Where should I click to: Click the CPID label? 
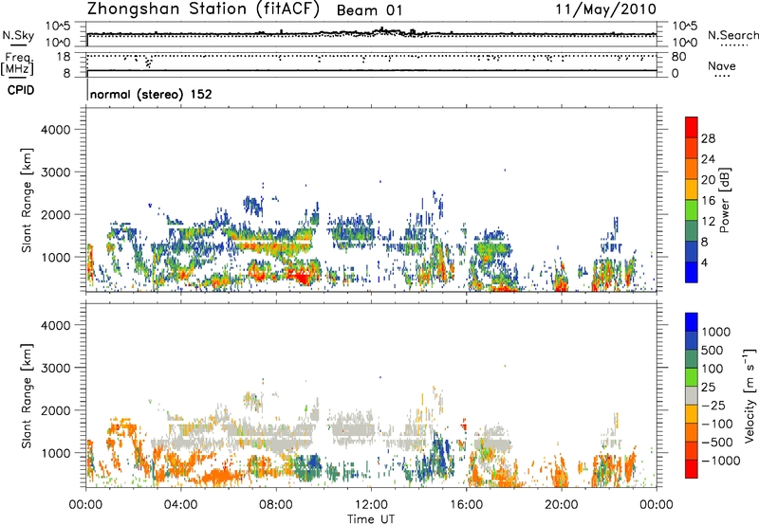click(x=21, y=90)
